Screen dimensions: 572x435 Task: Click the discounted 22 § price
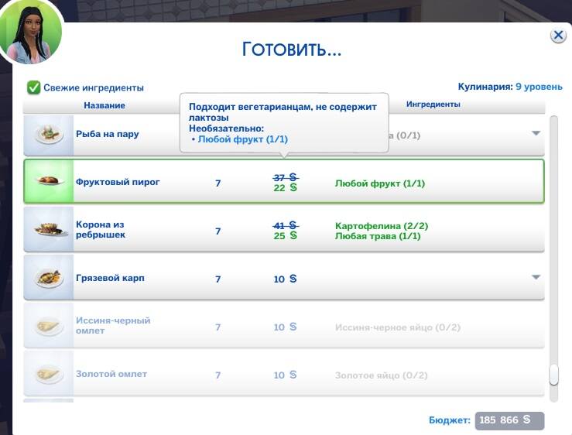[286, 188]
